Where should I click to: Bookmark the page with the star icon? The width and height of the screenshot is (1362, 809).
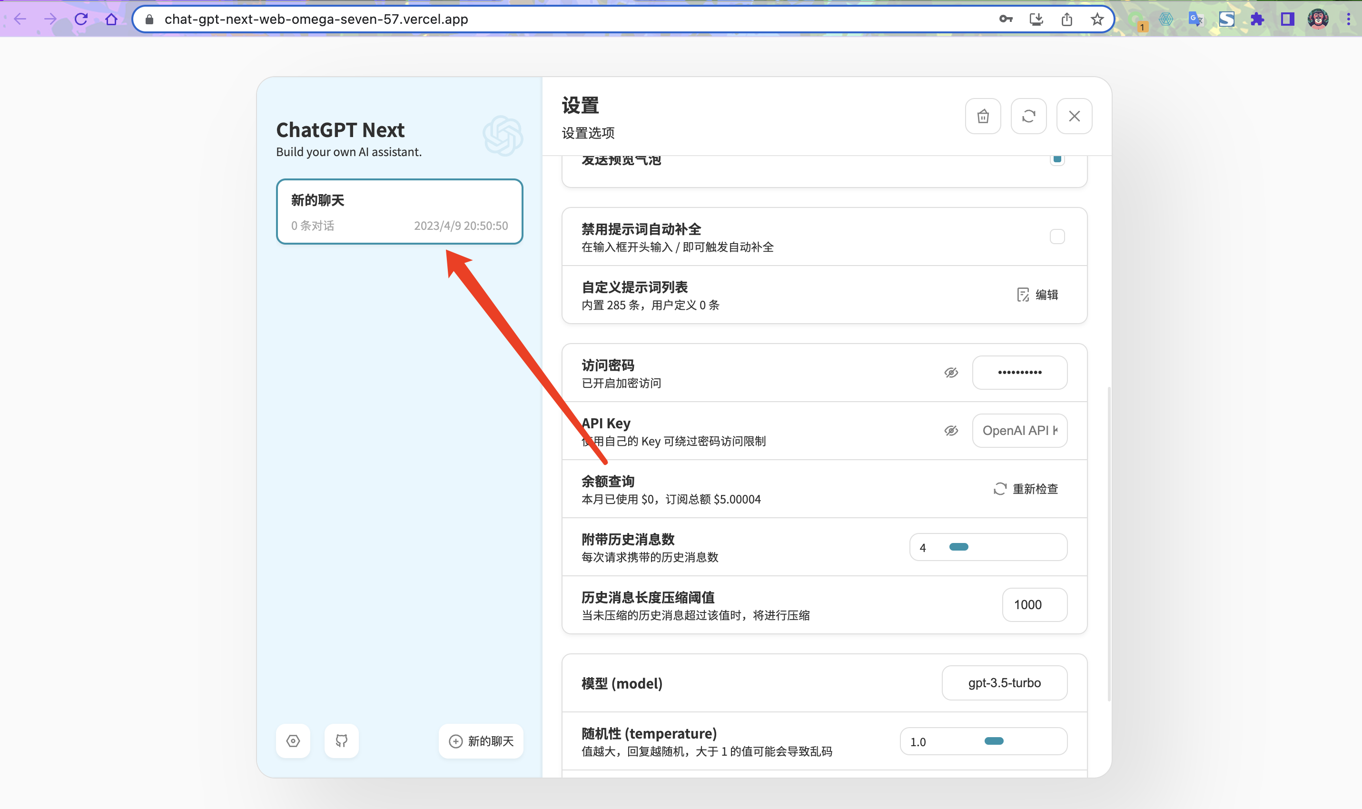click(x=1096, y=20)
